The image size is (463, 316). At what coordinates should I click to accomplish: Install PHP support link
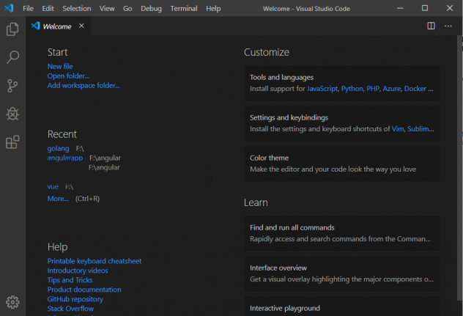373,89
